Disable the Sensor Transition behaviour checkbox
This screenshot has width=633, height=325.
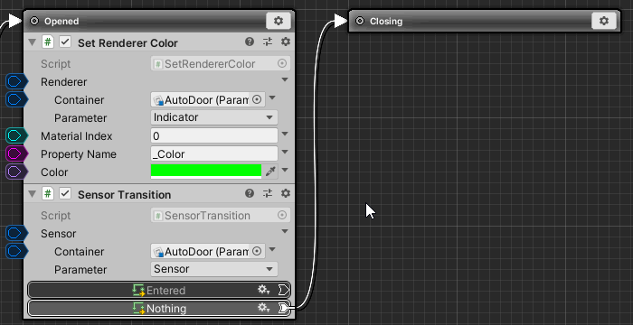pyautogui.click(x=65, y=194)
